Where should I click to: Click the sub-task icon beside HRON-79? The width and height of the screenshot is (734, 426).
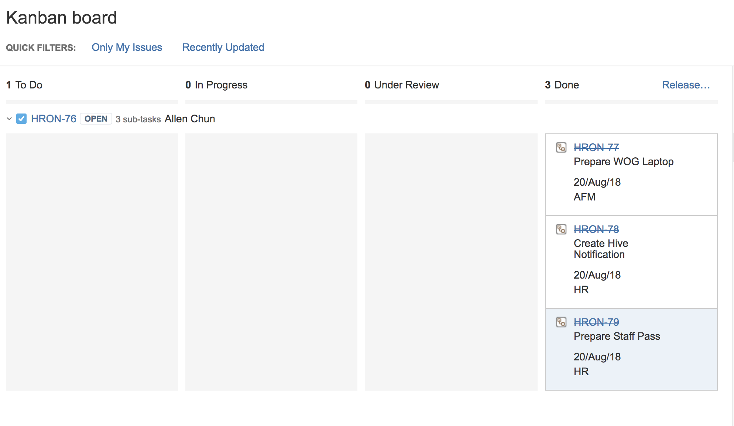(x=561, y=322)
